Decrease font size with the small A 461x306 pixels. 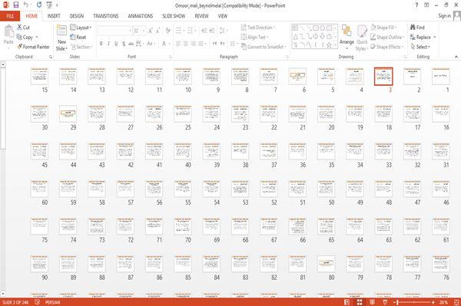tap(158, 31)
